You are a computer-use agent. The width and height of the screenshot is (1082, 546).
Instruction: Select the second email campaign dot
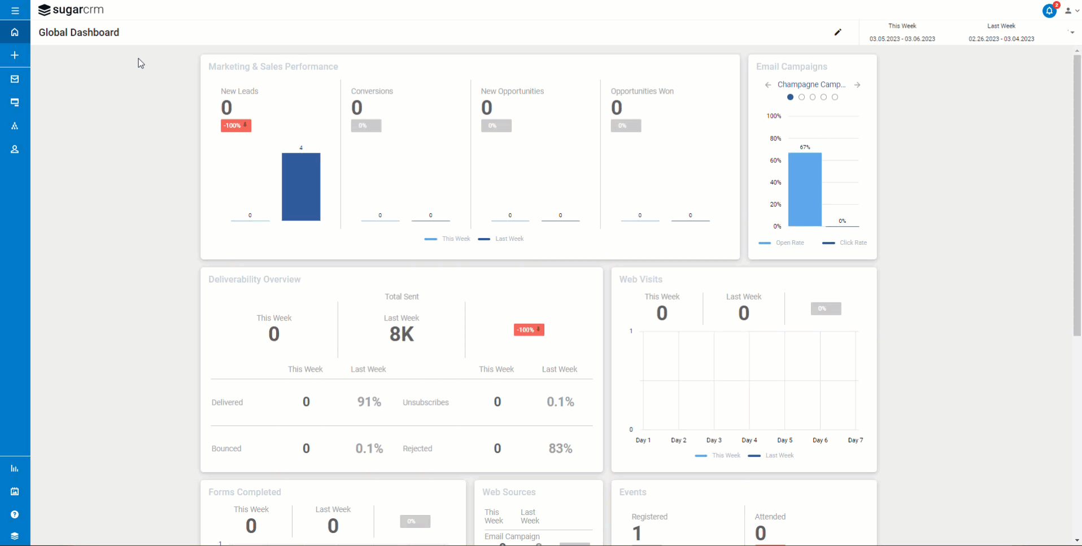[801, 97]
